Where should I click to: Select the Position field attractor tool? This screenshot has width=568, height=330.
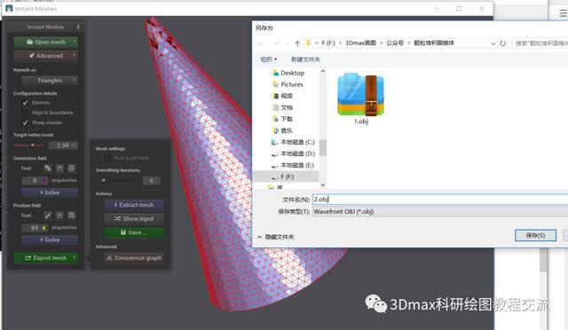[x=59, y=216]
